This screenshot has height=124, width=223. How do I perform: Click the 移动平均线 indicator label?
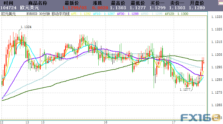(x=61, y=14)
